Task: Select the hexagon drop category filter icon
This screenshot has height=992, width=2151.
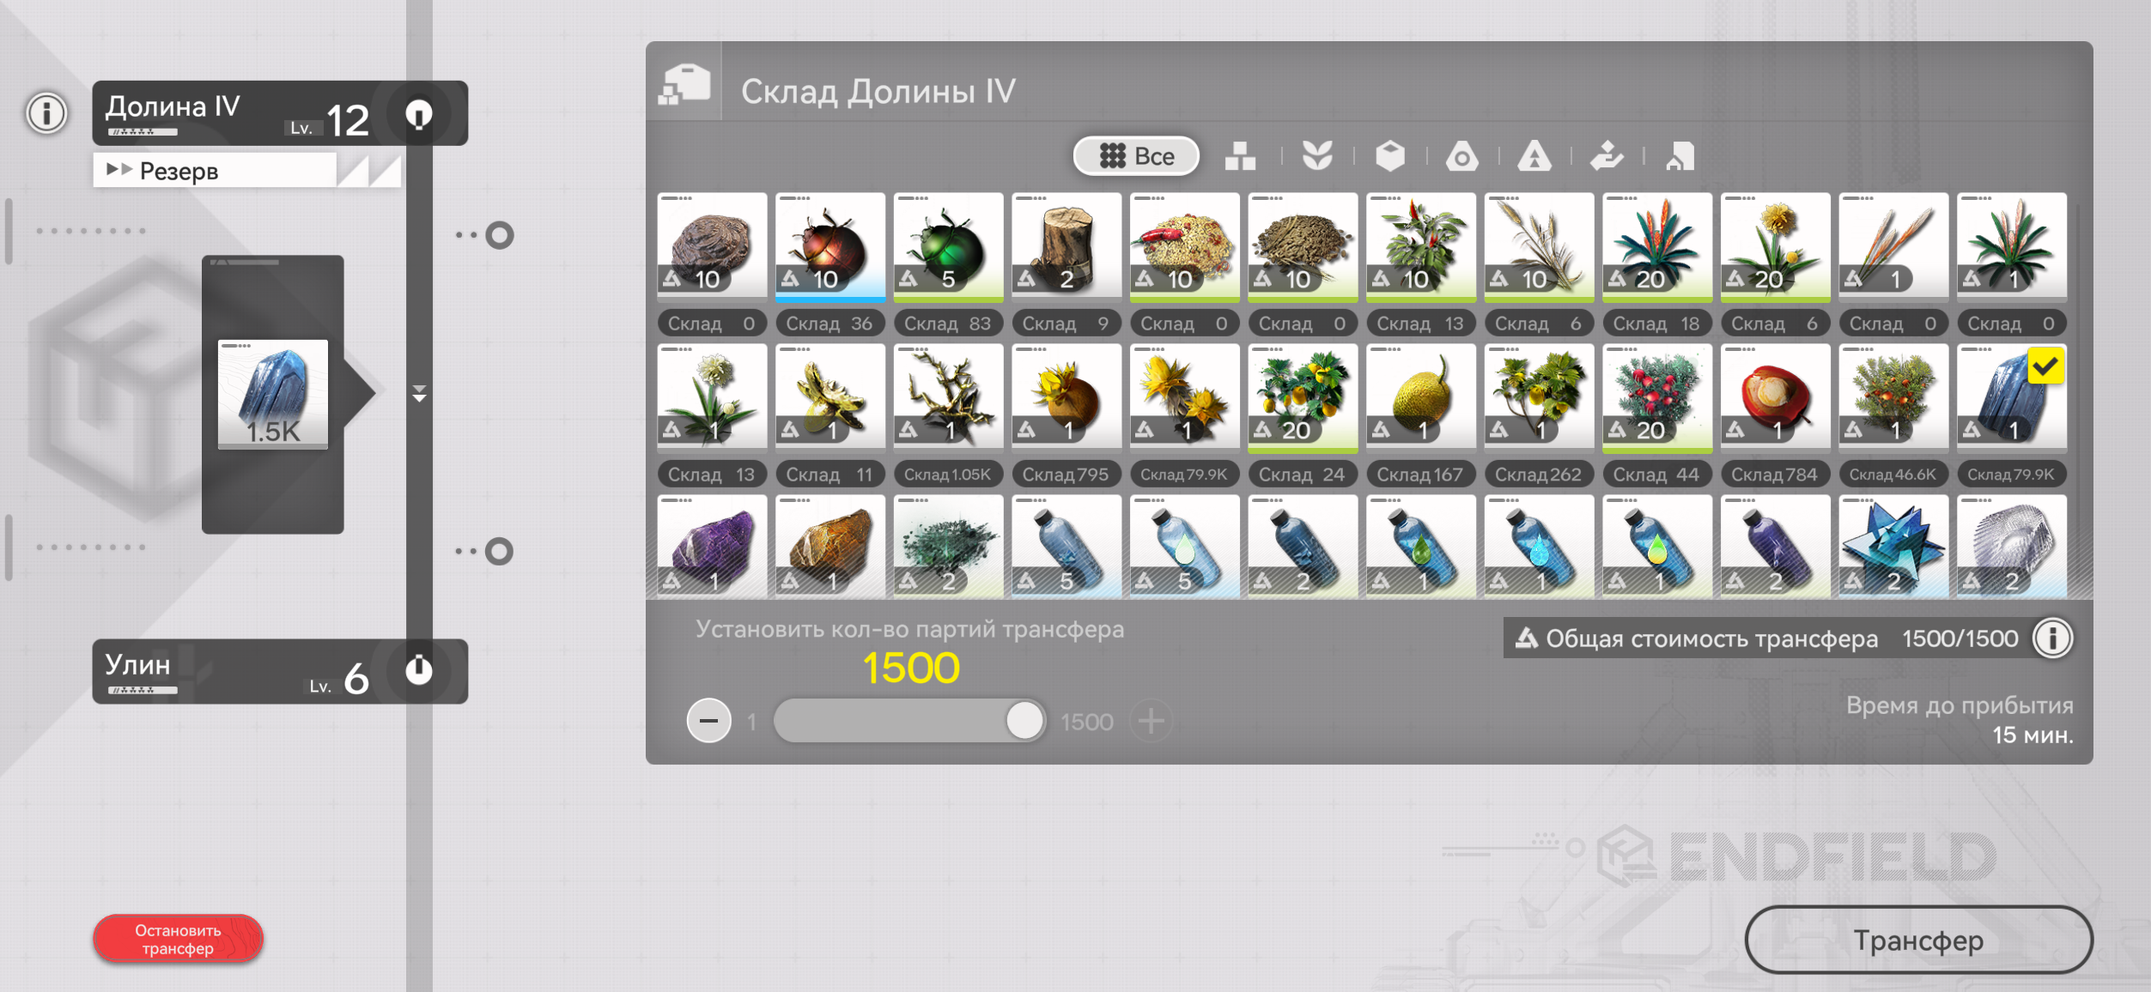Action: click(1461, 156)
